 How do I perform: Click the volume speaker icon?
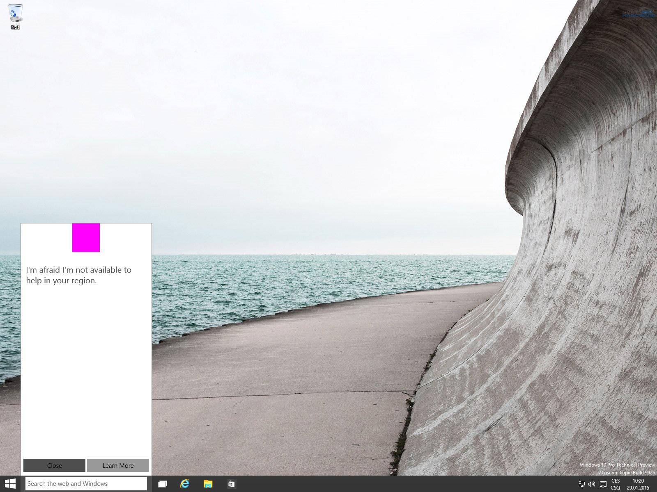(x=591, y=484)
